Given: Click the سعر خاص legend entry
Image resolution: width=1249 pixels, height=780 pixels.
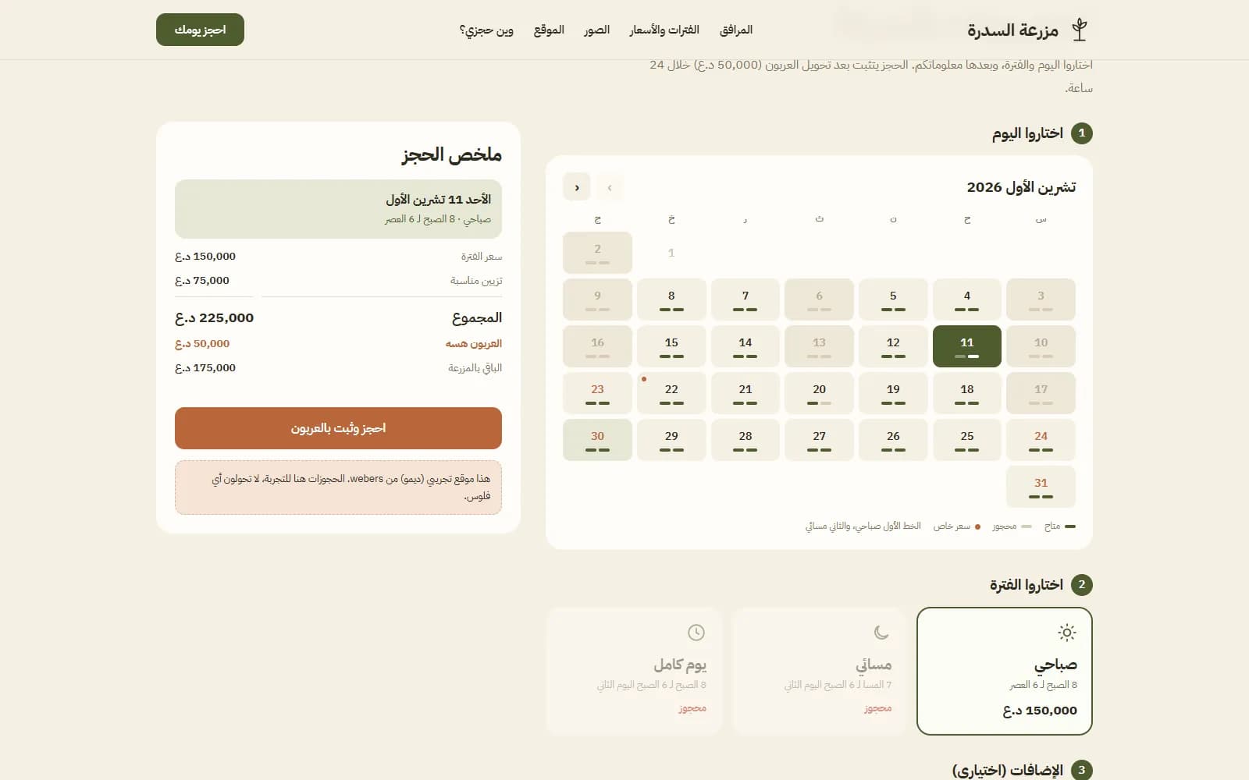Looking at the screenshot, I should [x=957, y=526].
